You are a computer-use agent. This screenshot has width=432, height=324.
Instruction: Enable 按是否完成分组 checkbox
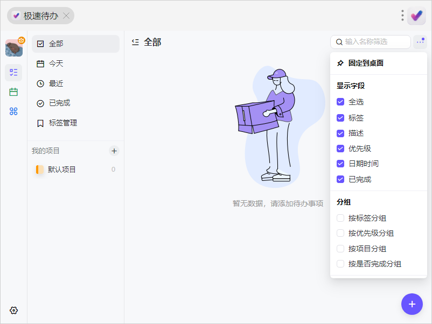point(340,264)
